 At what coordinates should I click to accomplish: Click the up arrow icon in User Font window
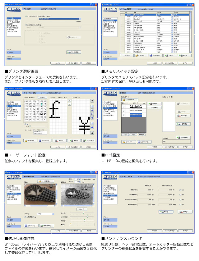(92, 107)
